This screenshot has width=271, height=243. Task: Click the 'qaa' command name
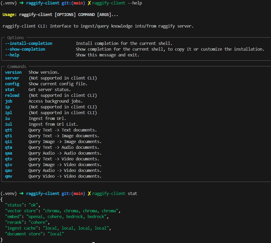(9, 153)
